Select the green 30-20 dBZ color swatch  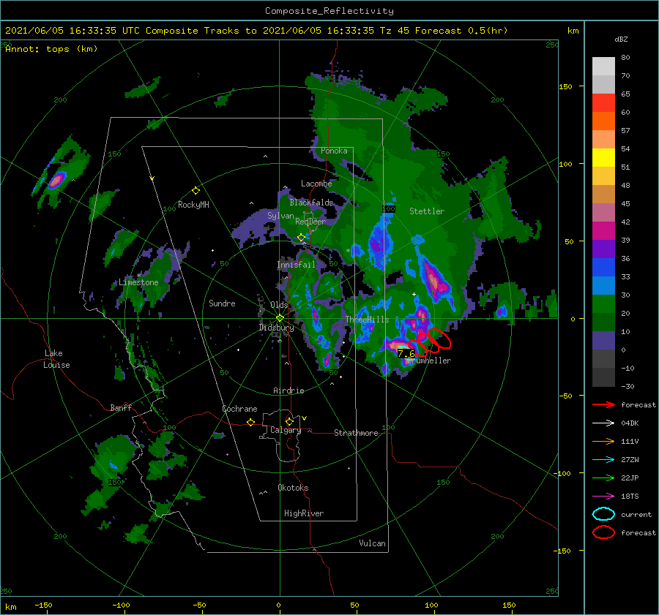point(603,304)
